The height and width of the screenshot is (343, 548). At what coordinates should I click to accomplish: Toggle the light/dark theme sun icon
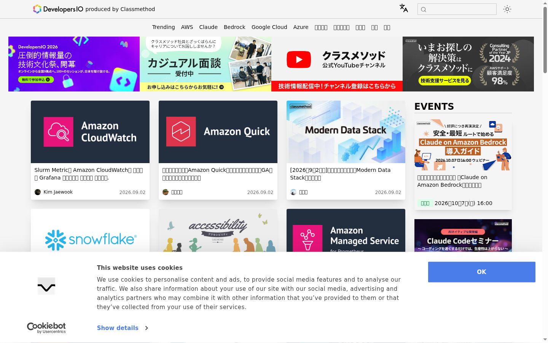pos(507,9)
